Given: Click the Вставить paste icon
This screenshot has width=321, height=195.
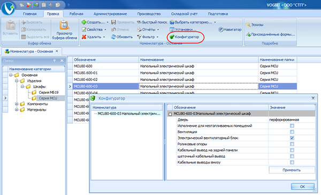Looking at the screenshot, I should tap(11, 25).
